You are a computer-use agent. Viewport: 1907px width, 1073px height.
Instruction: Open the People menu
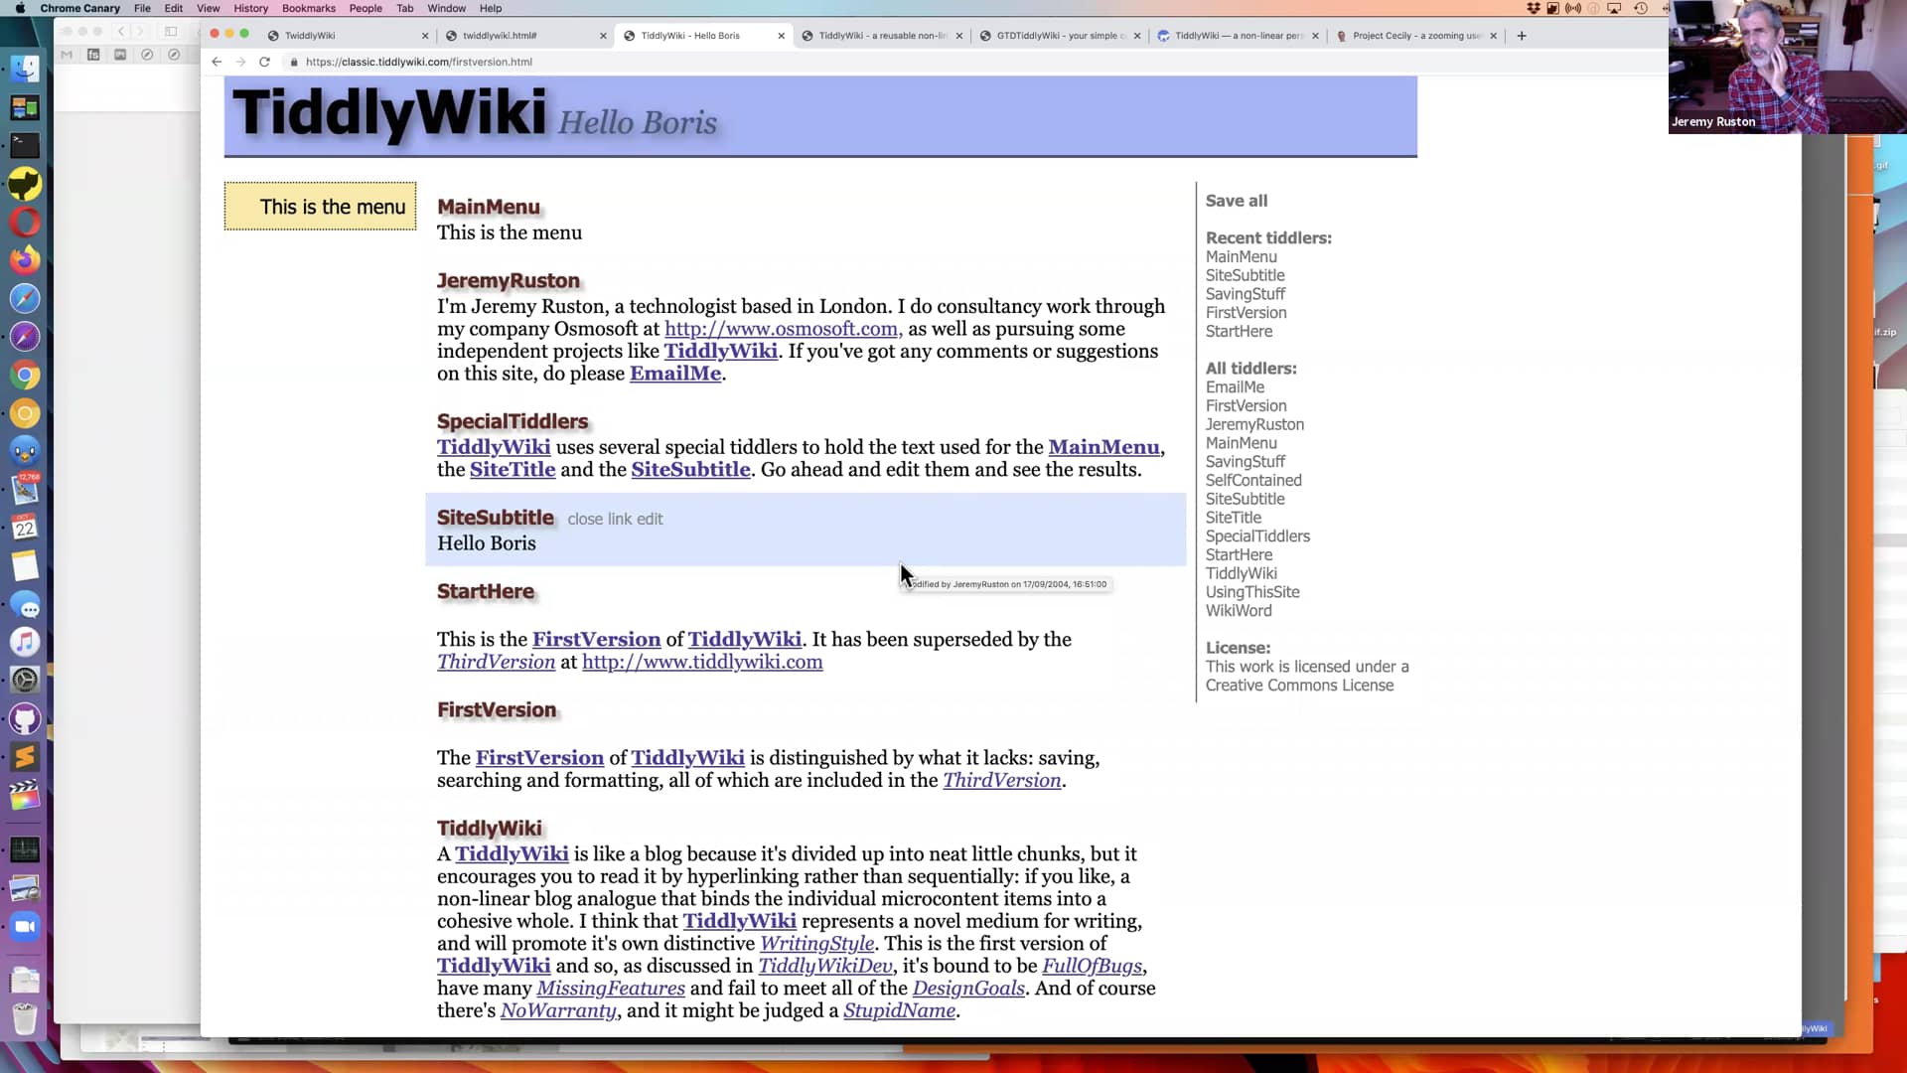[x=366, y=8]
